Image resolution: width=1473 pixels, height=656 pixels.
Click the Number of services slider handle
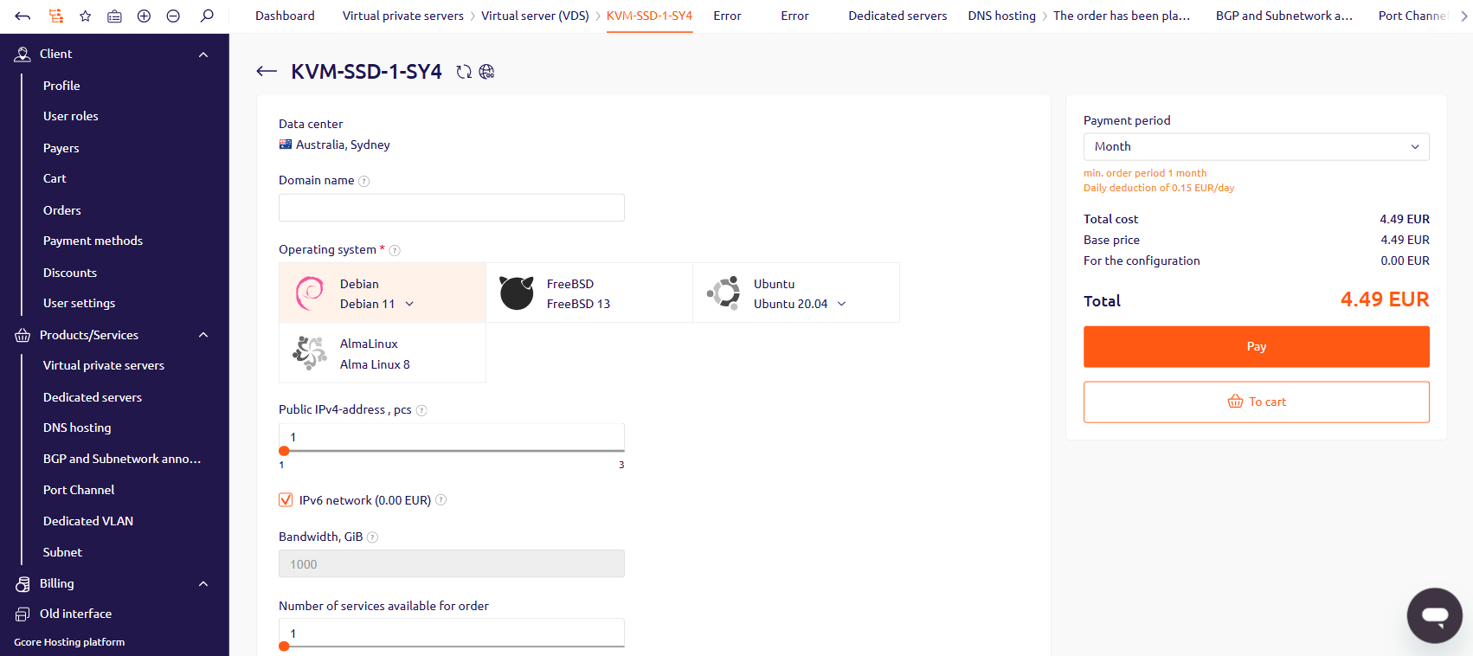(284, 646)
